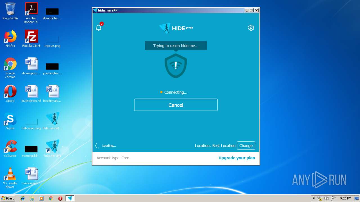Change the VPN location
The image size is (360, 202).
pos(246,146)
